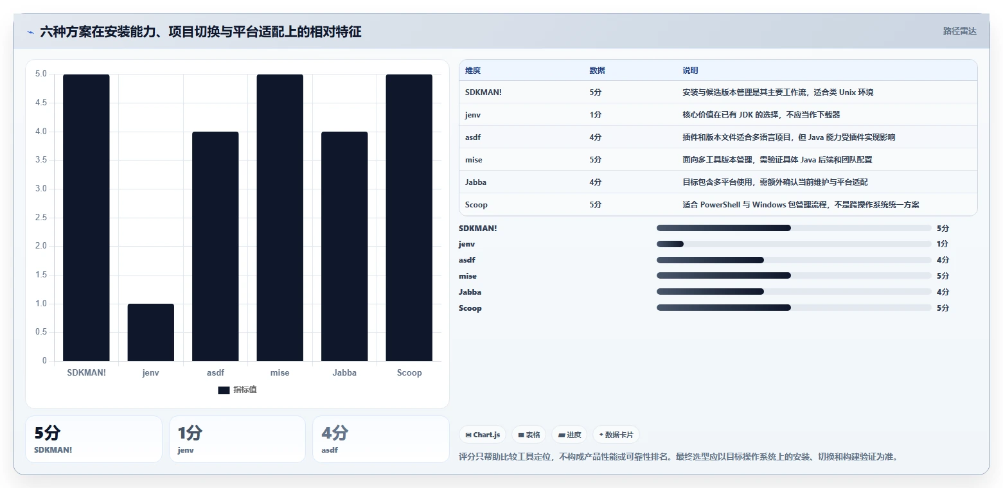Click the Scoop bar in the chart
The width and height of the screenshot is (1003, 488).
409,218
